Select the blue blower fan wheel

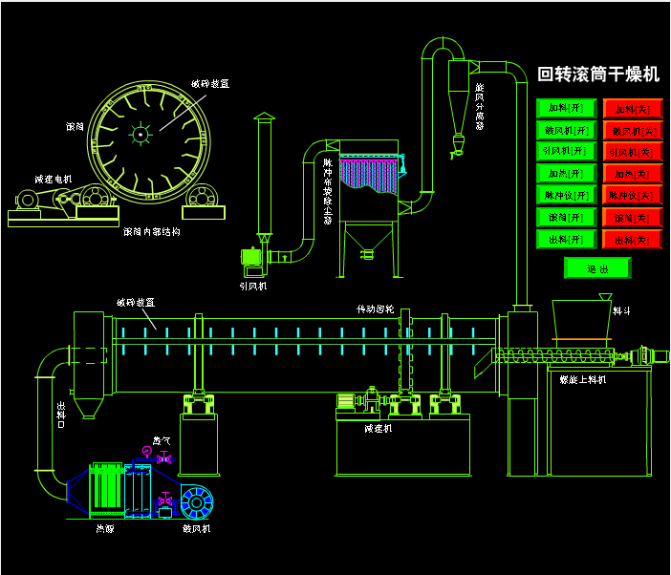[197, 502]
